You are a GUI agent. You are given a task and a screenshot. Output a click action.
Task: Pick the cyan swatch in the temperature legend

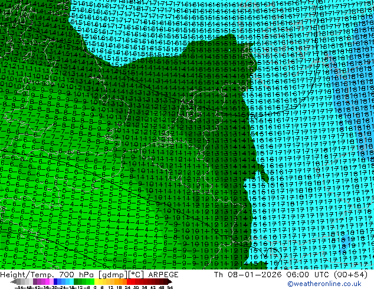coord(71,281)
